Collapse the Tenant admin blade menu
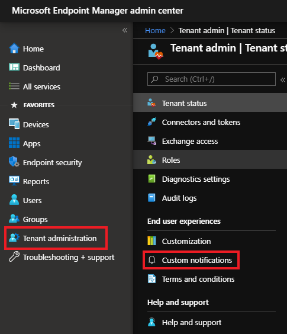 coord(283,80)
